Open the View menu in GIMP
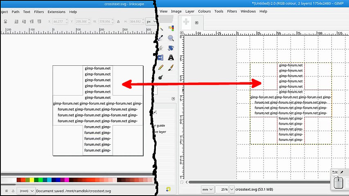The image size is (349, 196). pos(163,11)
